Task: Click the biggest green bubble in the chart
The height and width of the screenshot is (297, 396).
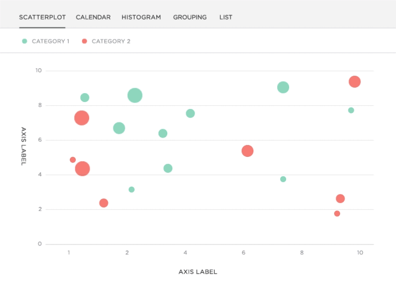Action: coord(135,95)
